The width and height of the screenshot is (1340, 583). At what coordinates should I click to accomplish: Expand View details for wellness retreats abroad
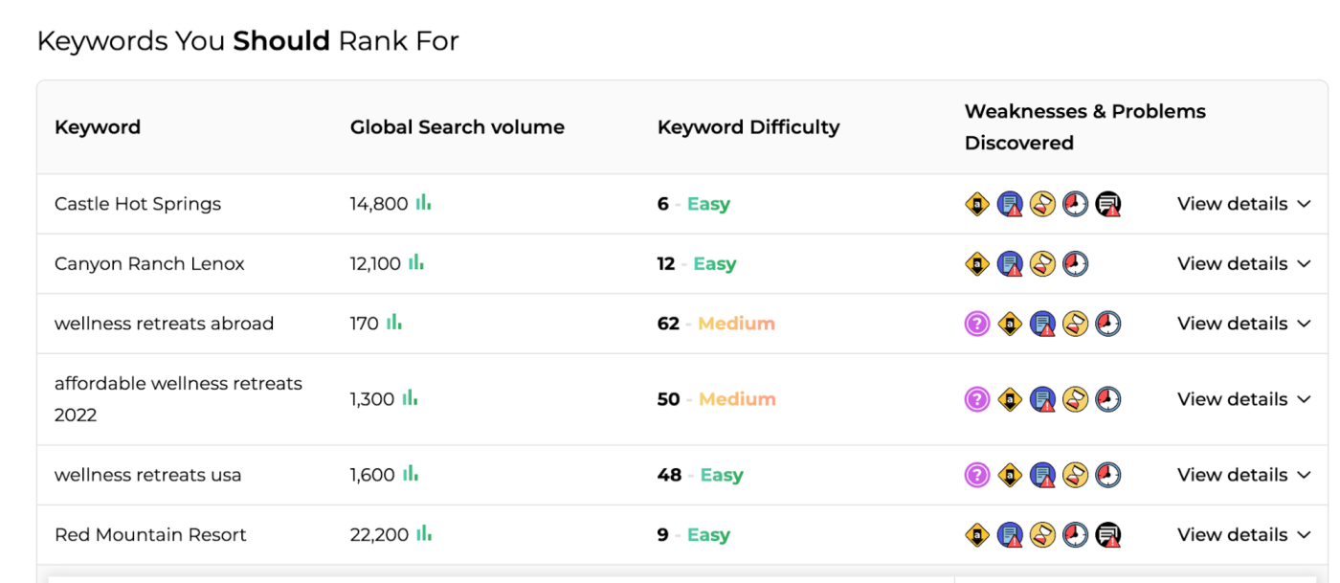tap(1243, 324)
